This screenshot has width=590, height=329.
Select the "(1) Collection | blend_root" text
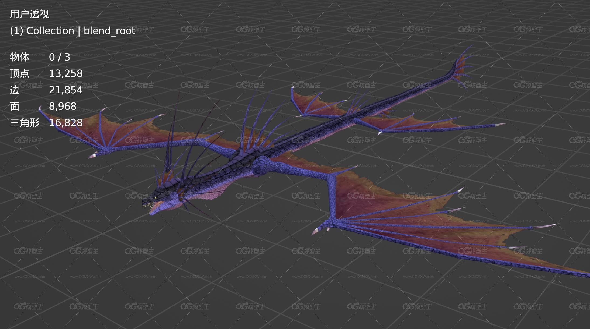coord(73,31)
